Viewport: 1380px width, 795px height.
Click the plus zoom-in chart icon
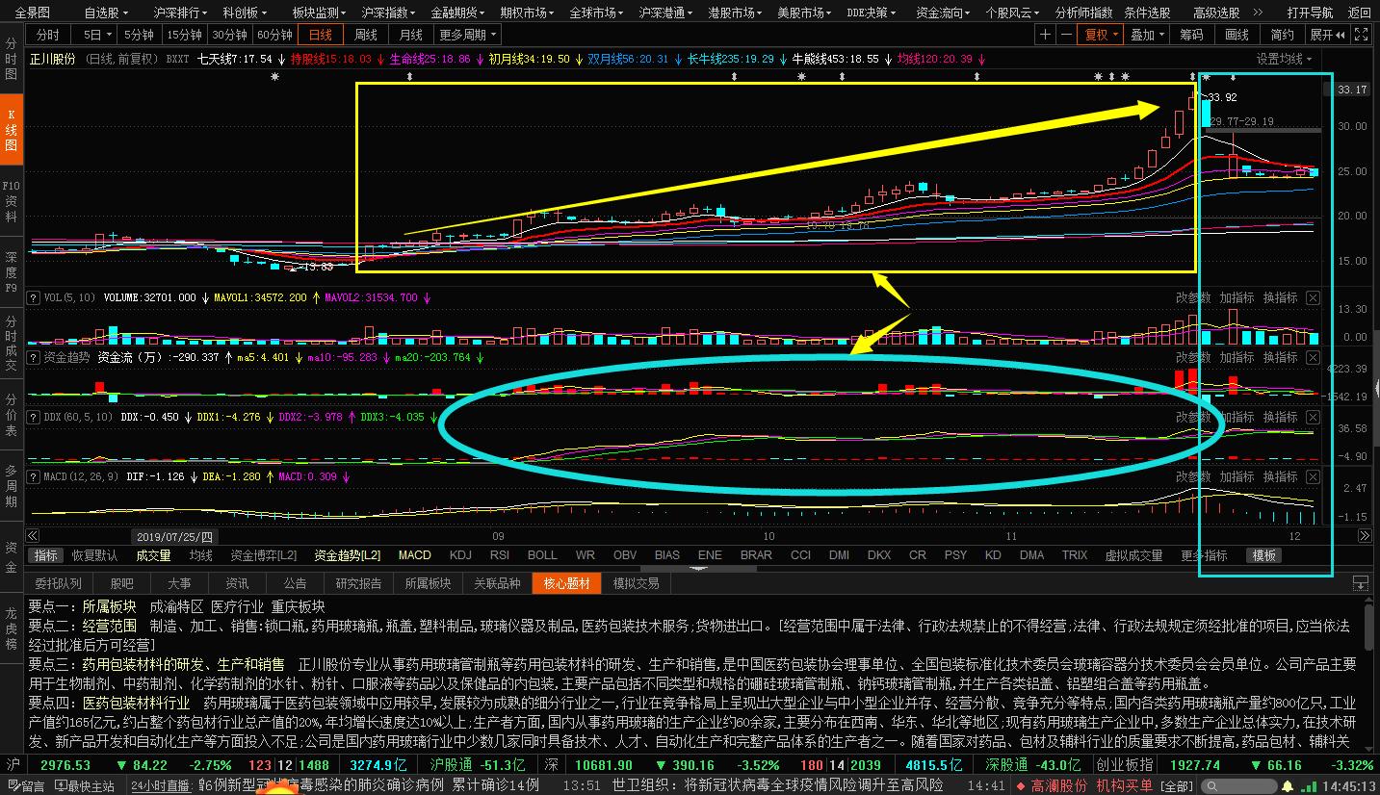(x=1046, y=35)
